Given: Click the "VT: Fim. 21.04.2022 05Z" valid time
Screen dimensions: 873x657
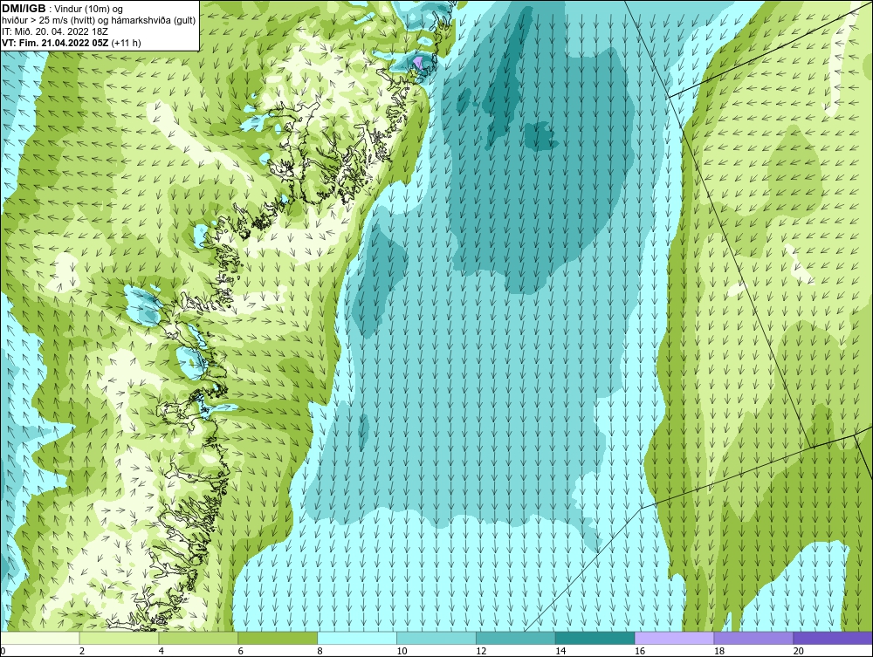Looking at the screenshot, I should click(55, 43).
